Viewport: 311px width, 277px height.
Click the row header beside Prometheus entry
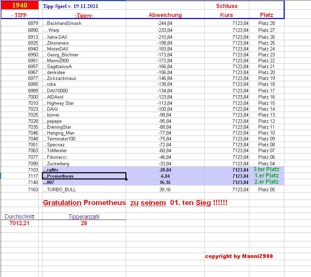[x=1, y=176]
